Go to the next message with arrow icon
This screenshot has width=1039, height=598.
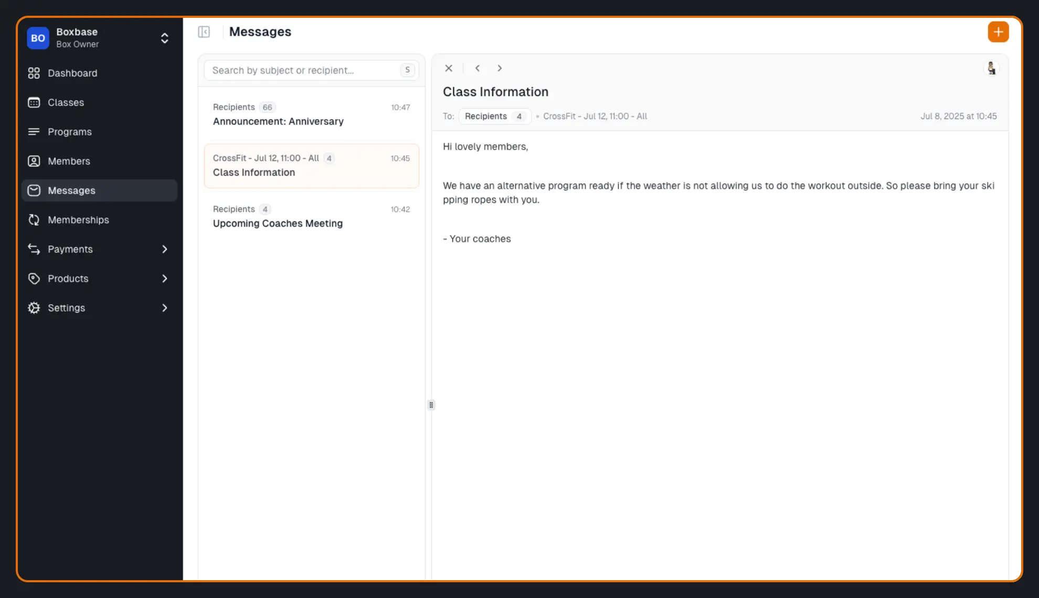pos(499,68)
